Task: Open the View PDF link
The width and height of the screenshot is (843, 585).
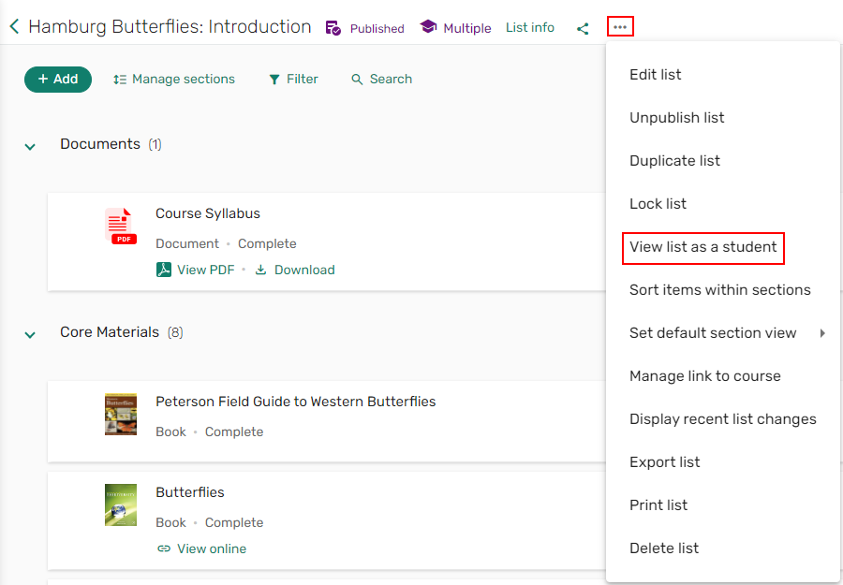Action: click(x=206, y=270)
